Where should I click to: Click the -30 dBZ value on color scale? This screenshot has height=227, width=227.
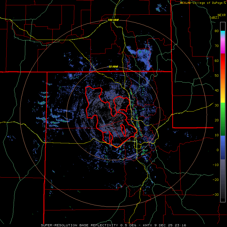(216, 194)
